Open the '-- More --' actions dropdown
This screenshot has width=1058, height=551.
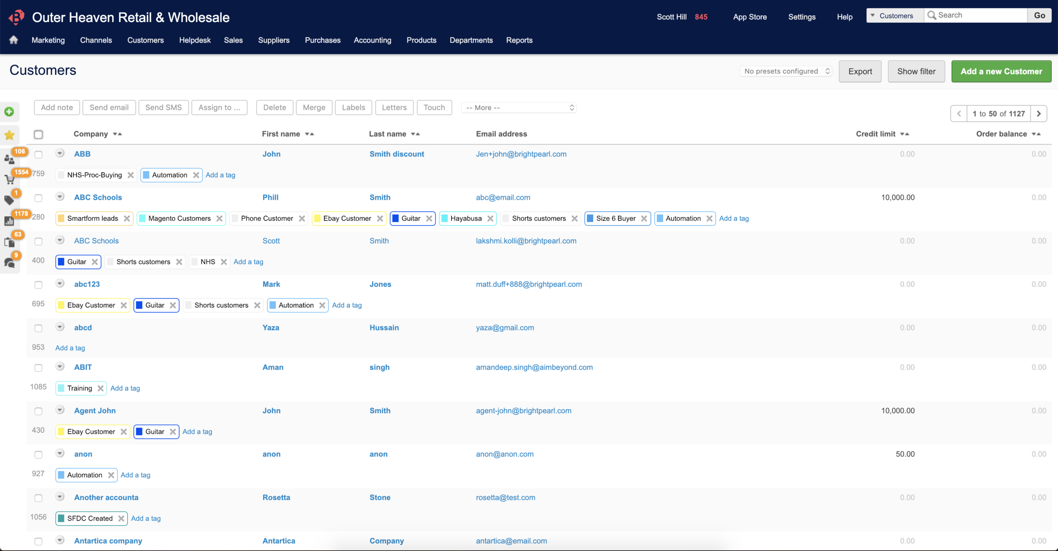tap(518, 107)
